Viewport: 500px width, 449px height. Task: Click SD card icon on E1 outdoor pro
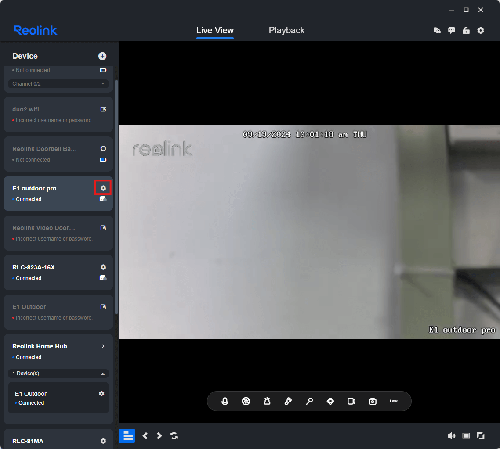coord(103,199)
